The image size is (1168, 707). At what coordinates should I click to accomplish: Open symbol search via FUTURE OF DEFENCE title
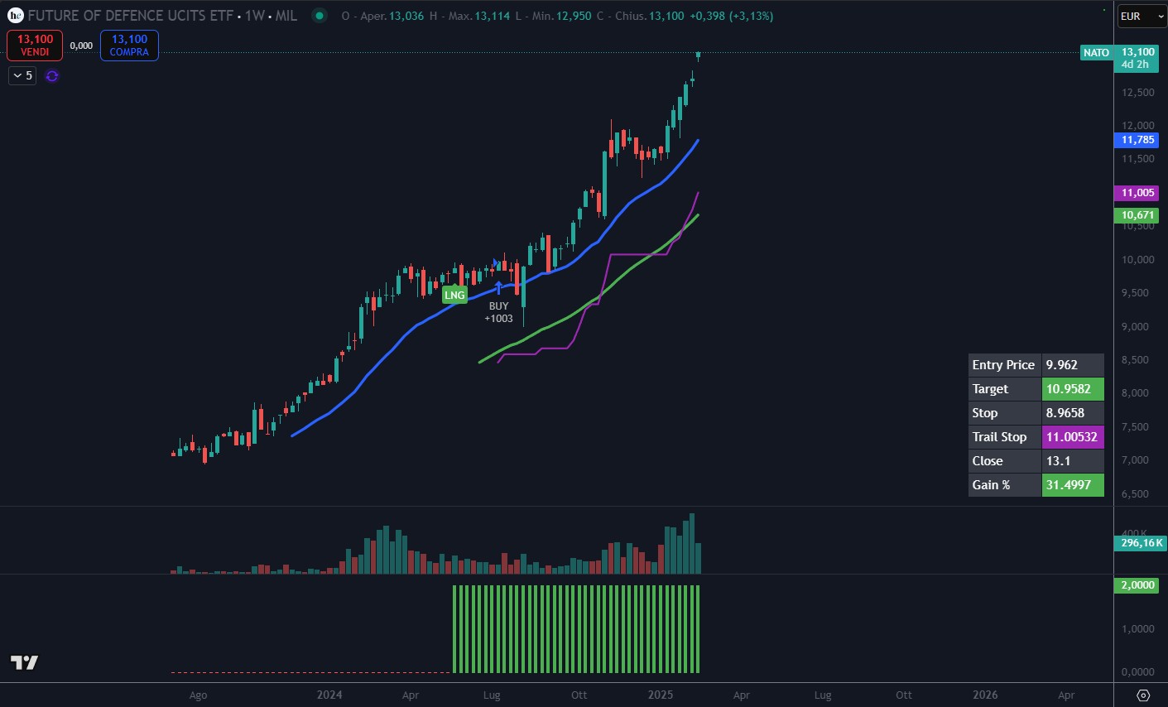pyautogui.click(x=130, y=16)
